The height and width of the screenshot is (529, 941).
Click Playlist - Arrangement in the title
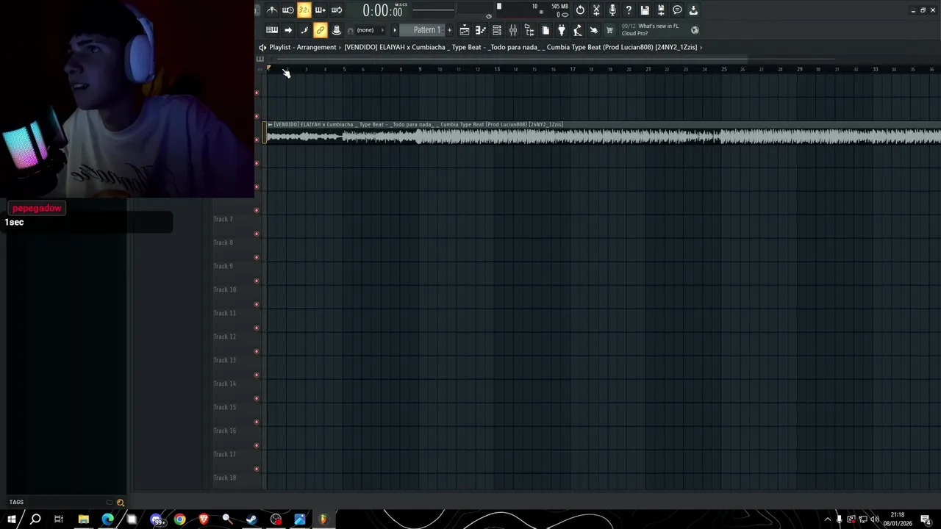[302, 47]
